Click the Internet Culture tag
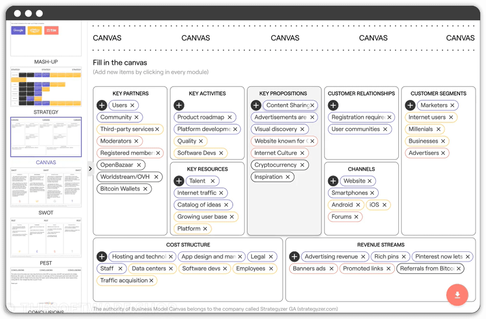The height and width of the screenshot is (319, 486). point(280,153)
